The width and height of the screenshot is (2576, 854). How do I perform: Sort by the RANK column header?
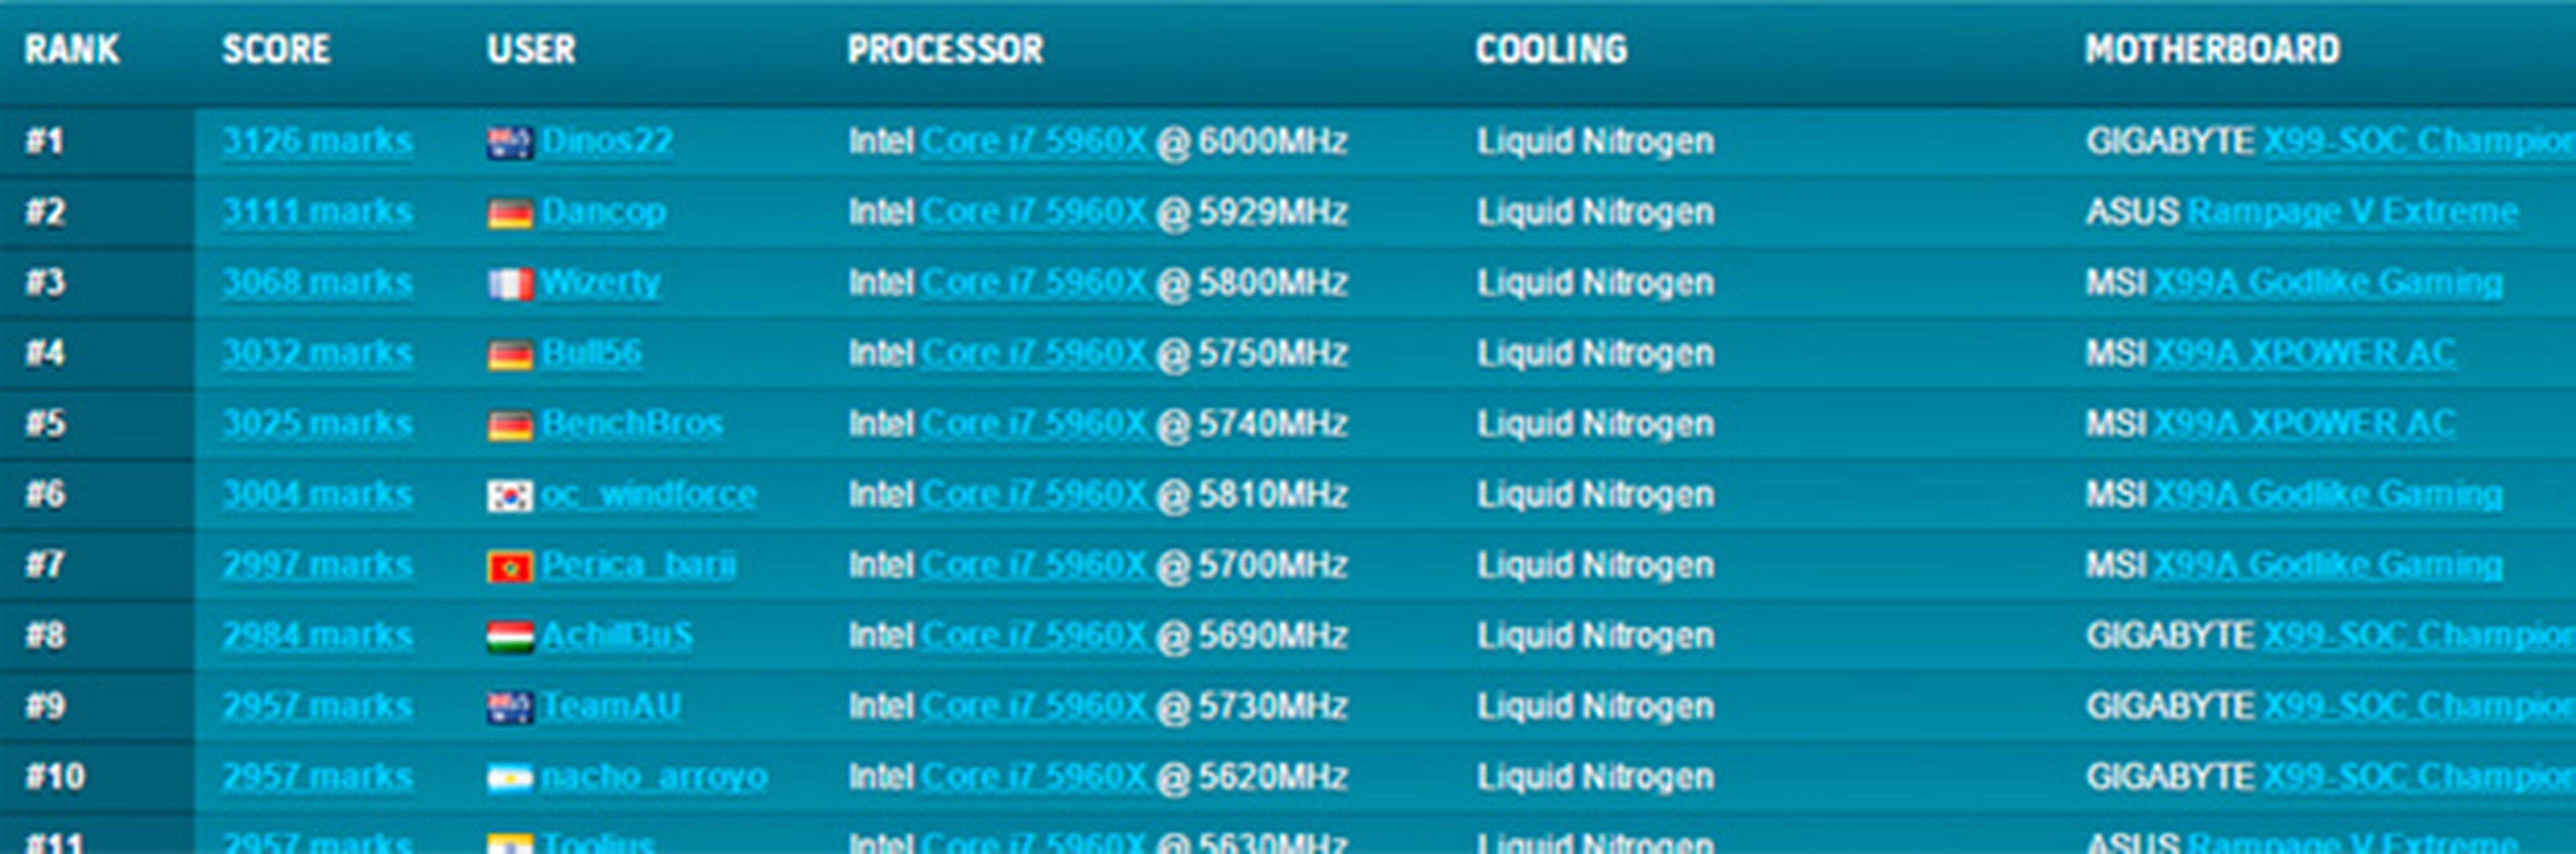point(72,49)
